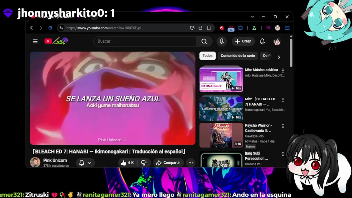Go back with the browser back arrow
352x198 pixels.
[x=32, y=28]
